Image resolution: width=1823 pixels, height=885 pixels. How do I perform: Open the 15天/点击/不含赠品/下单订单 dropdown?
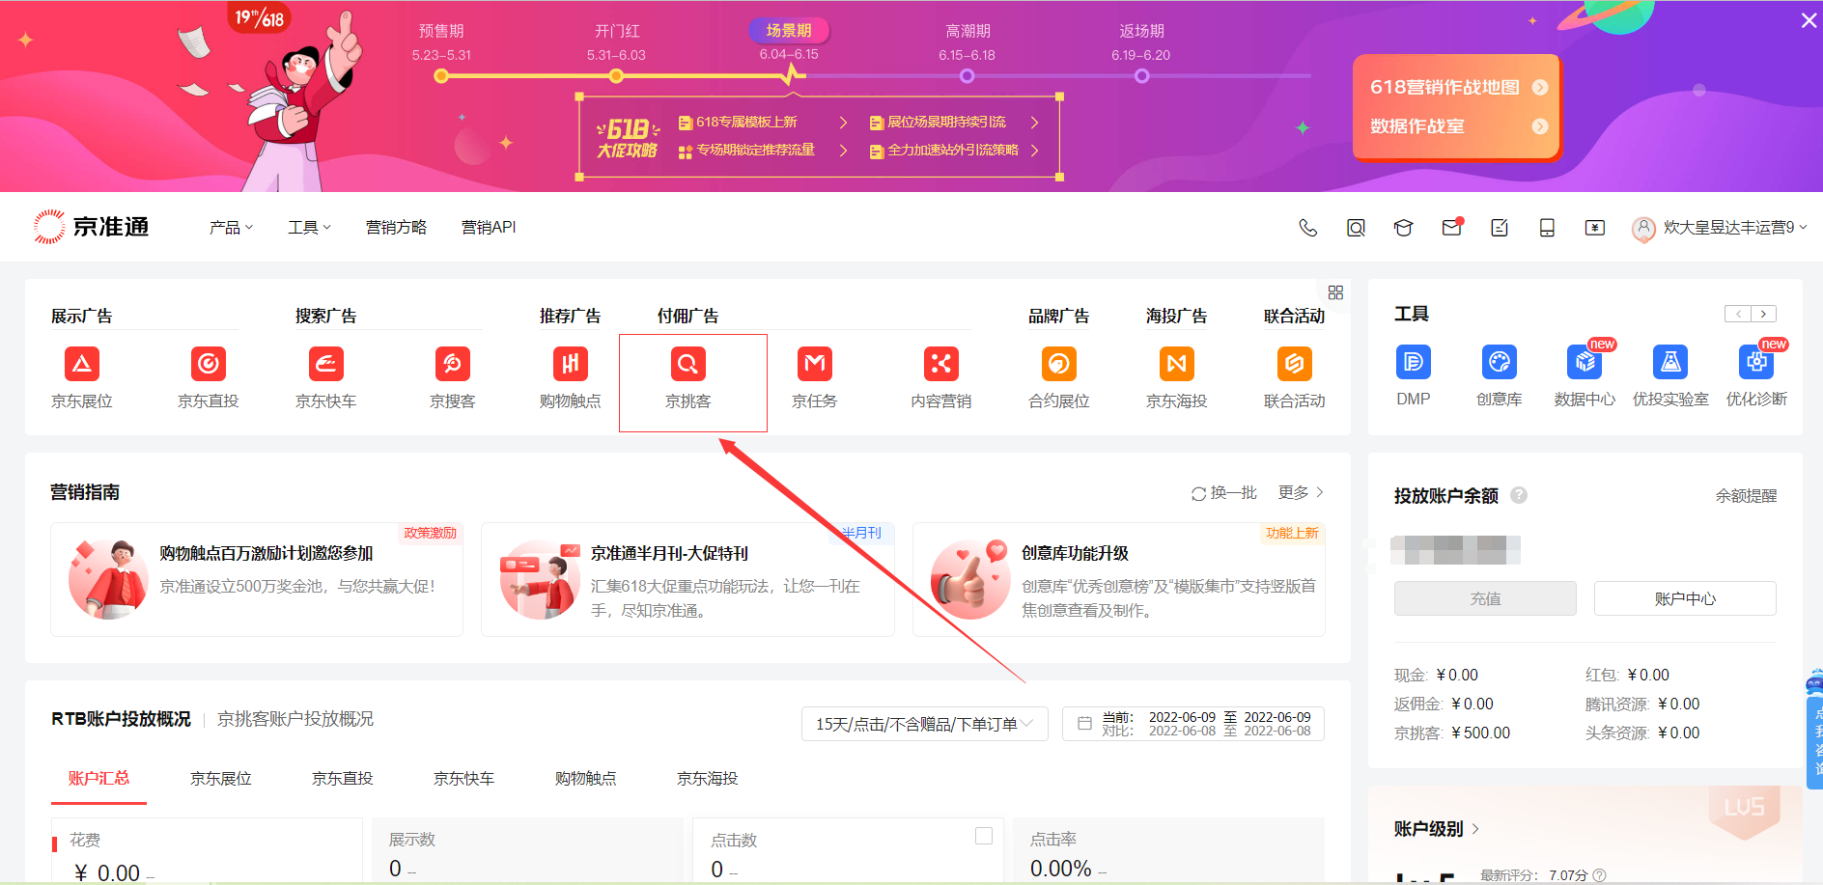[x=925, y=724]
